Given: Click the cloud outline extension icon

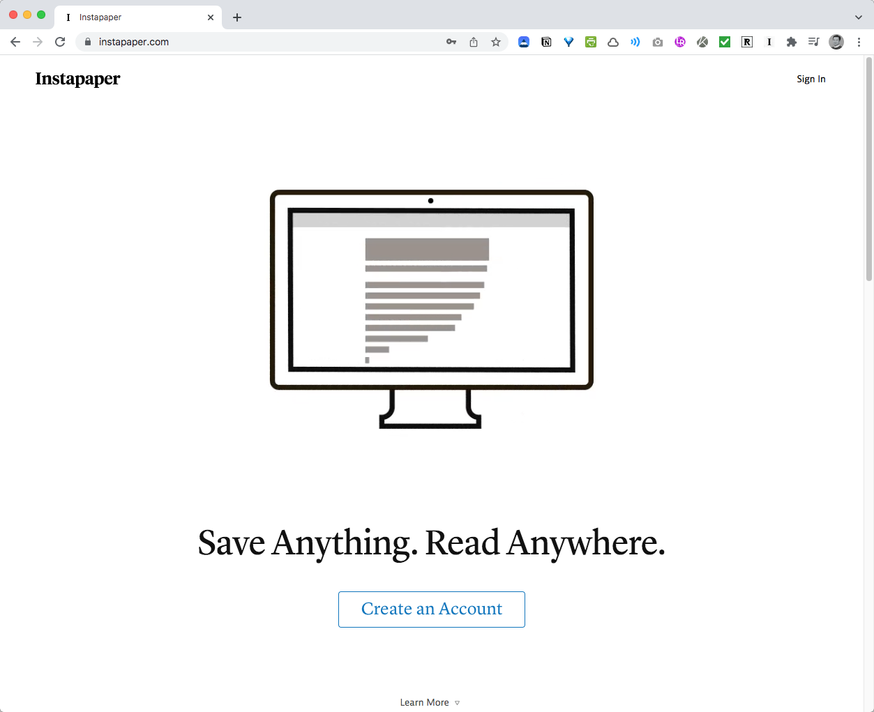Looking at the screenshot, I should coord(613,42).
